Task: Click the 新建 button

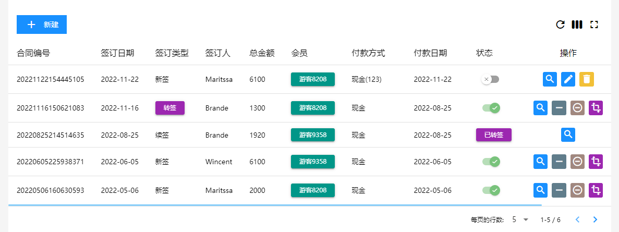Action: 42,25
